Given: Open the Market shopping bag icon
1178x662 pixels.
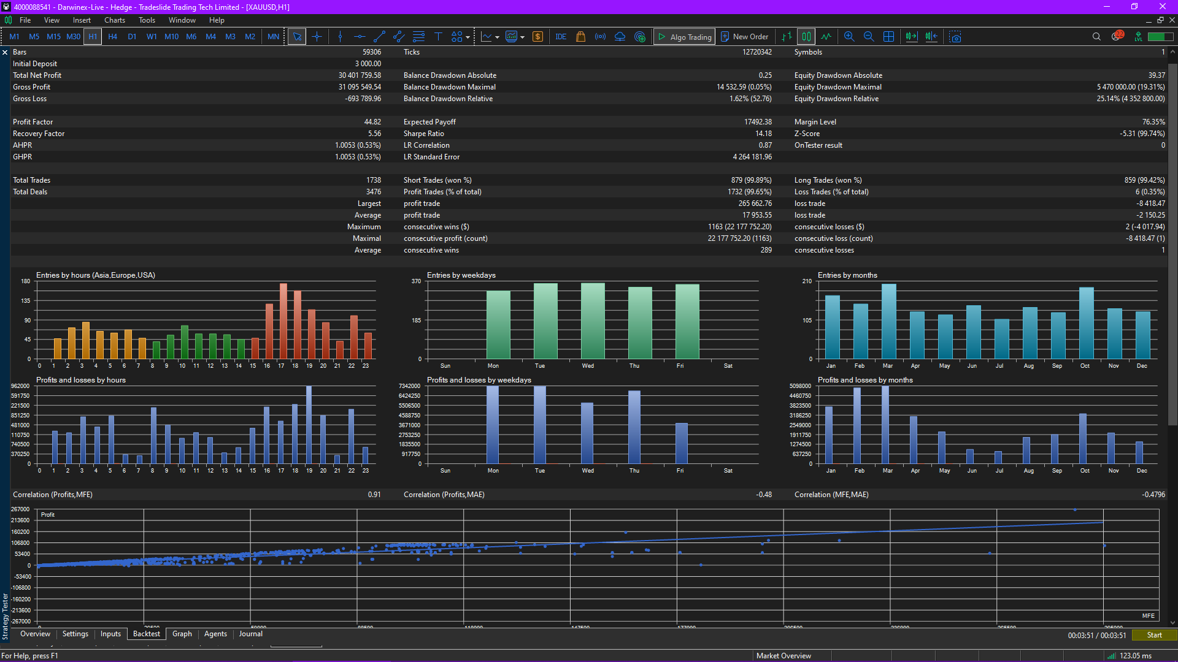Looking at the screenshot, I should click(x=580, y=37).
